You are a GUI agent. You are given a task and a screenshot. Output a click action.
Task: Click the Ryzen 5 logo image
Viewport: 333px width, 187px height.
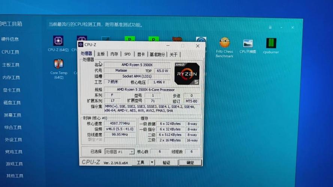click(x=187, y=74)
